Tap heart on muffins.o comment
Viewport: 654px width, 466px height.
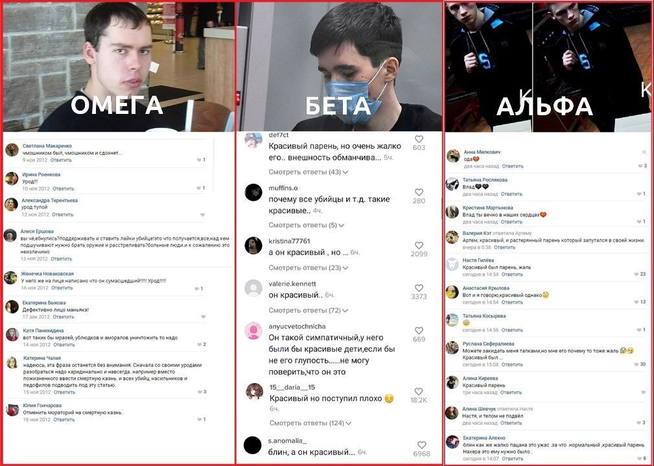419,192
